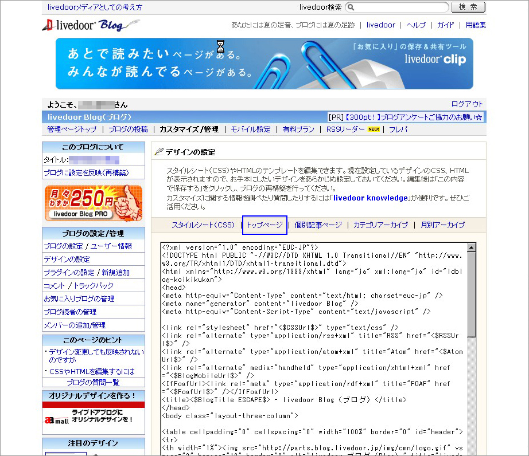This screenshot has width=529, height=456.
Task: Open コメント / トラックバック
Action: pos(79,286)
